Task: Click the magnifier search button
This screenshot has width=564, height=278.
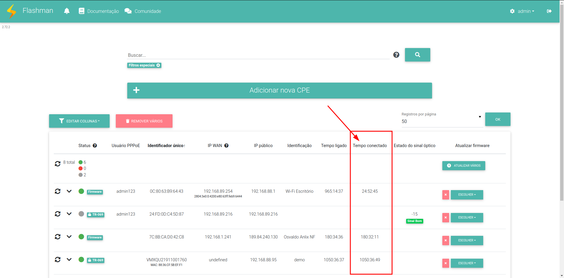Action: click(x=417, y=55)
